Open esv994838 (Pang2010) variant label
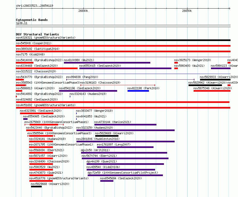Viewport: 238px width, 197px height. [x=82, y=77]
